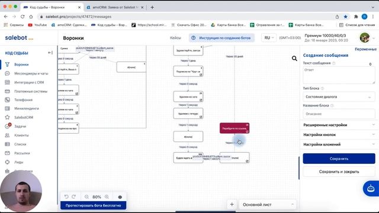Select the Удаляем с четверга block
The width and height of the screenshot is (379, 213).
(188, 114)
